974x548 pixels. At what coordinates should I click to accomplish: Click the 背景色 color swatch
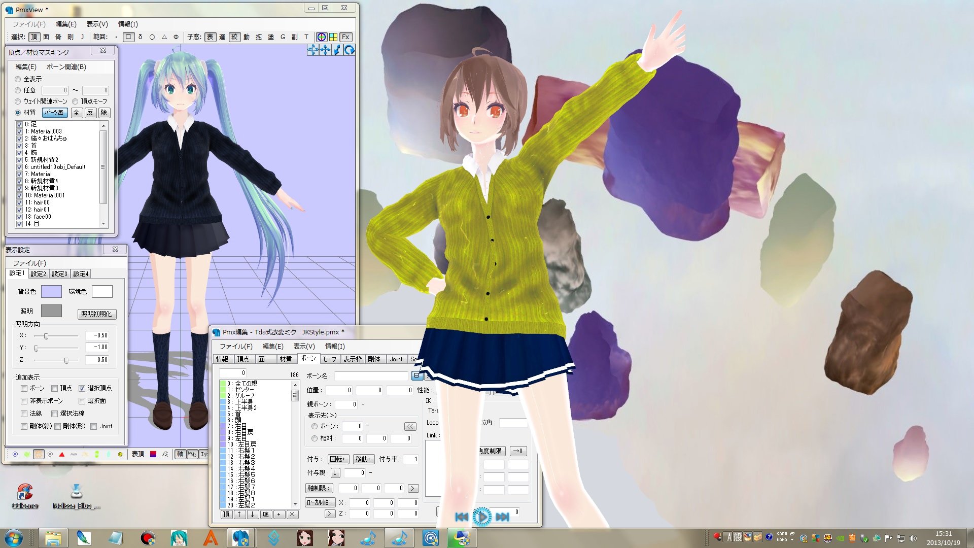[x=51, y=291]
